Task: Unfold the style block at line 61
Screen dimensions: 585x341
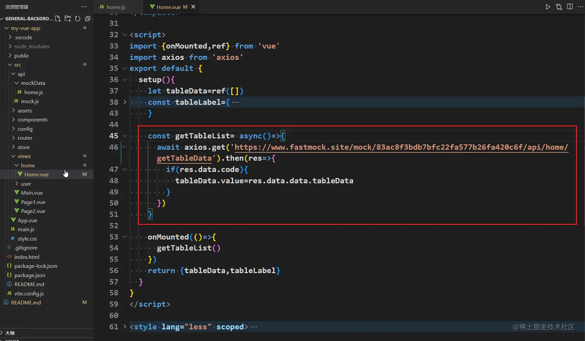Action: 125,327
